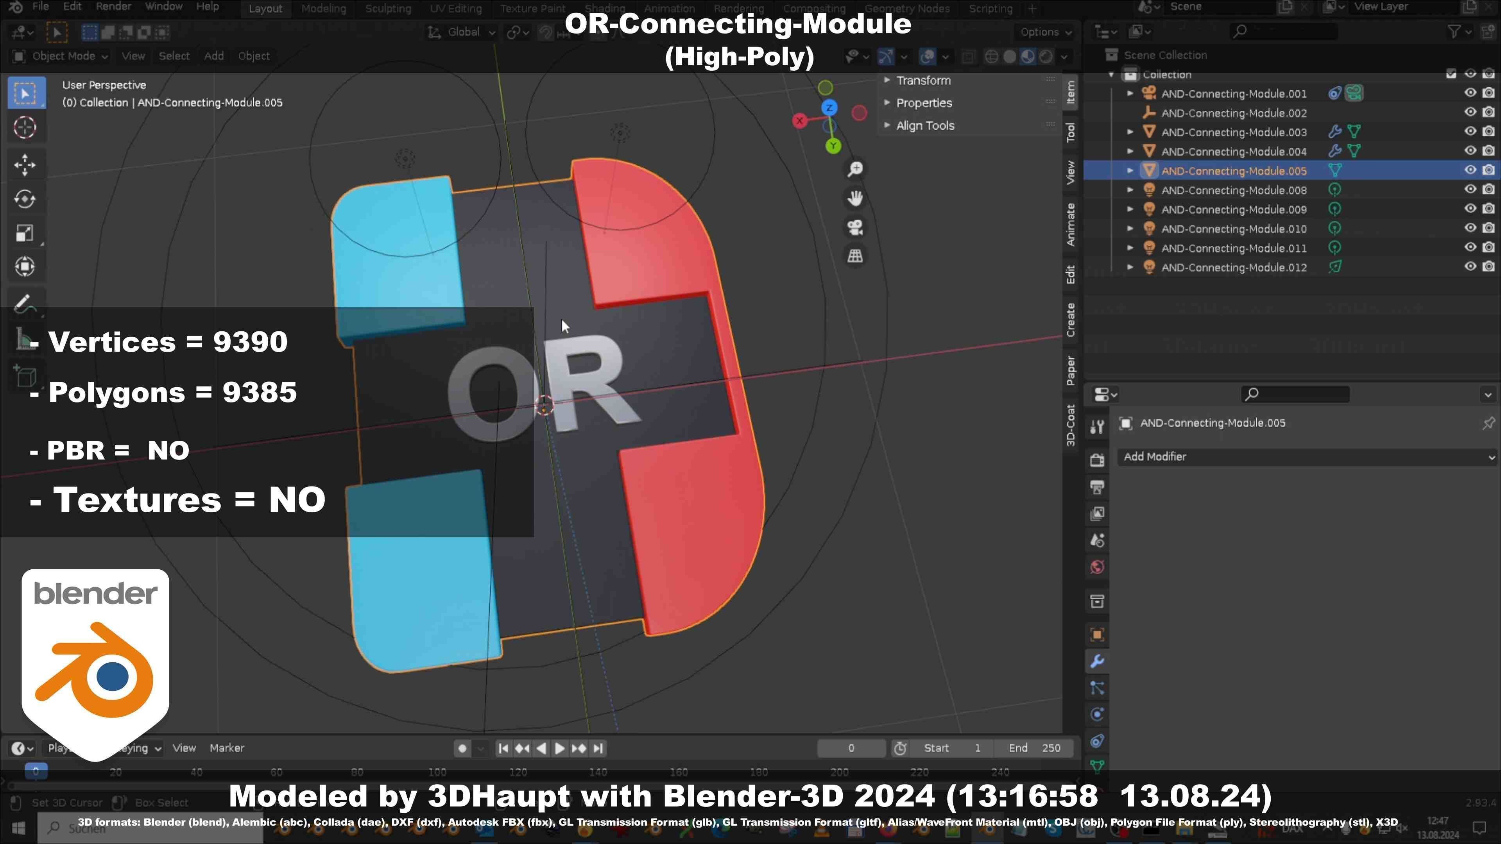The width and height of the screenshot is (1501, 844).
Task: Open the Object properties tab icon
Action: [x=1097, y=634]
